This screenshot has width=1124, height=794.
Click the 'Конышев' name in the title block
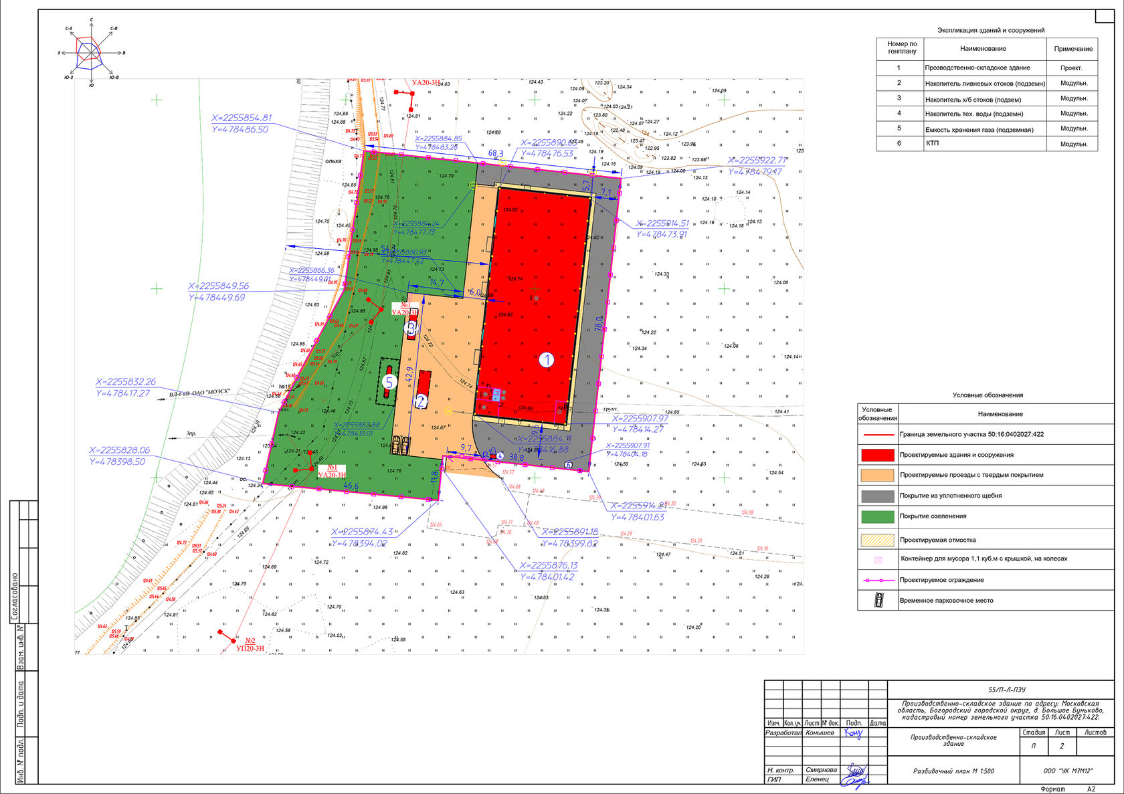(820, 733)
